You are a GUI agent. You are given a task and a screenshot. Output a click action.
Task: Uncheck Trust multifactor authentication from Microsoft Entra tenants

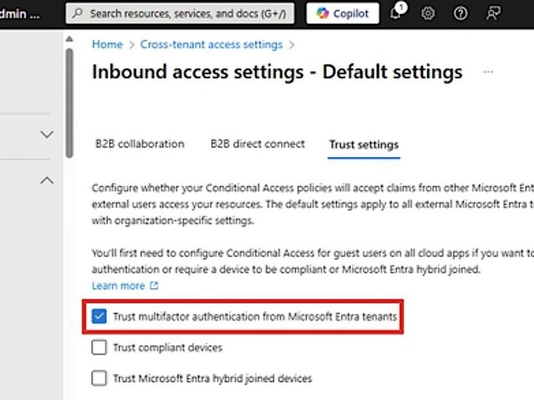(98, 317)
